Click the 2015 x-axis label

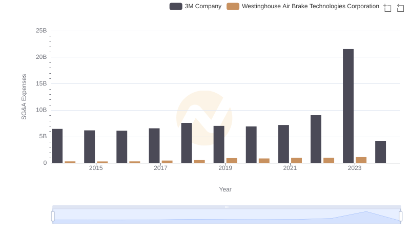pyautogui.click(x=96, y=168)
